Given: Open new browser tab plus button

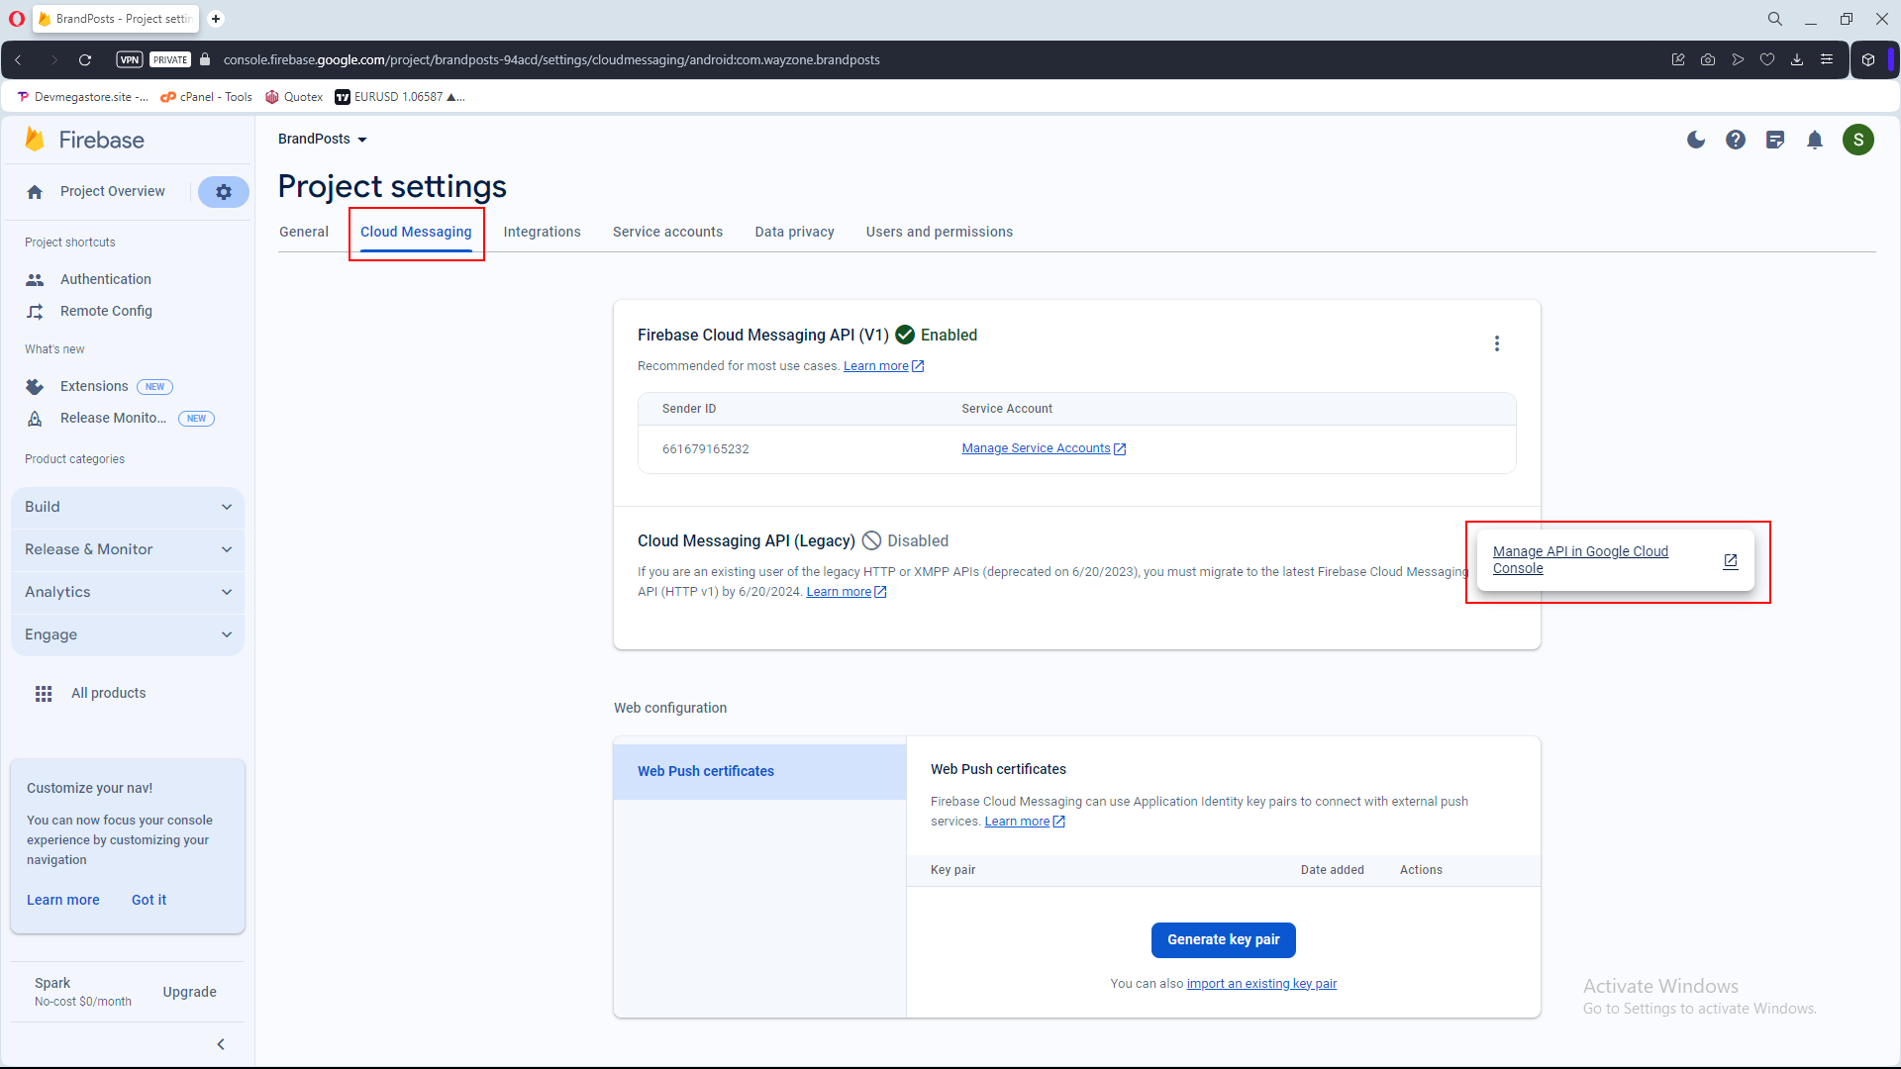Looking at the screenshot, I should tap(216, 19).
